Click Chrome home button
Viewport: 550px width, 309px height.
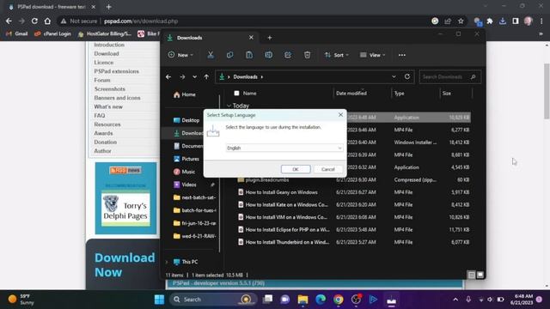[x=47, y=21]
